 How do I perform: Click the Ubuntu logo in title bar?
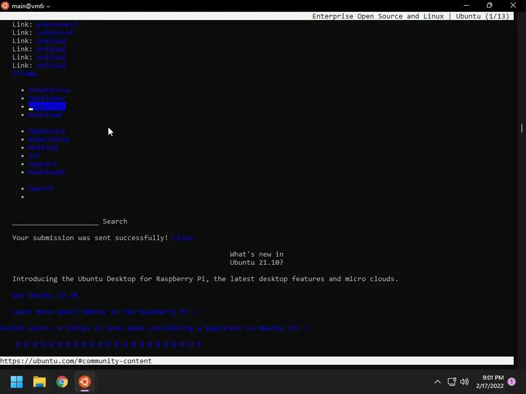click(x=5, y=6)
